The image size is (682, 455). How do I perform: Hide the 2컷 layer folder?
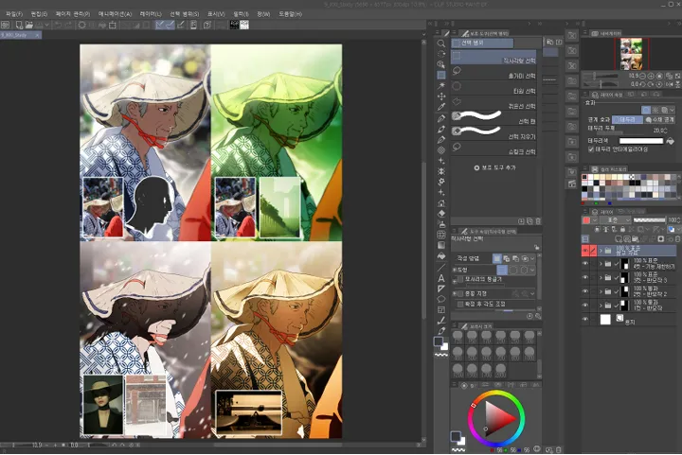585,291
